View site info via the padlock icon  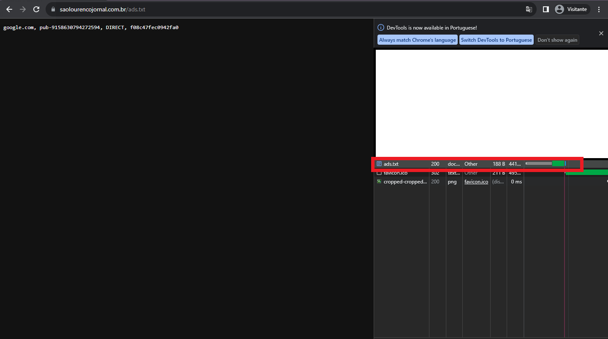[x=53, y=9]
